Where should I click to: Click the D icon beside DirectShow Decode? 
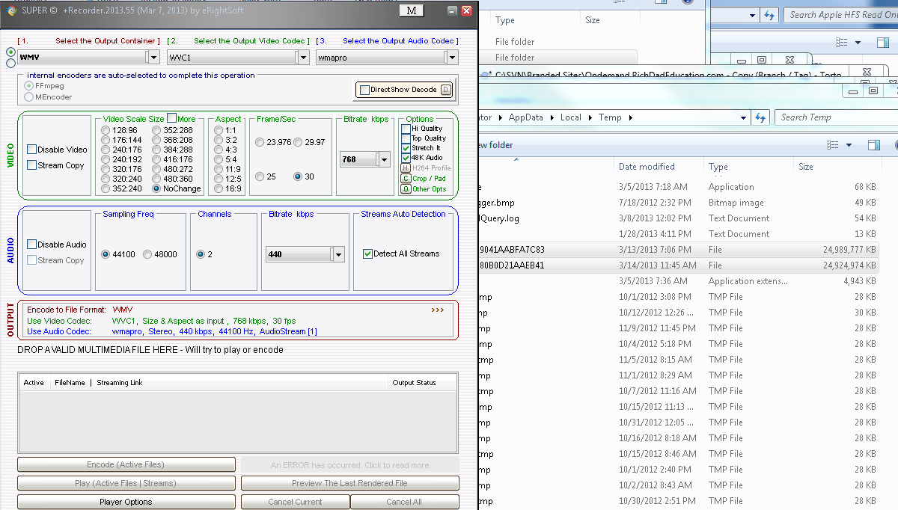(x=445, y=90)
